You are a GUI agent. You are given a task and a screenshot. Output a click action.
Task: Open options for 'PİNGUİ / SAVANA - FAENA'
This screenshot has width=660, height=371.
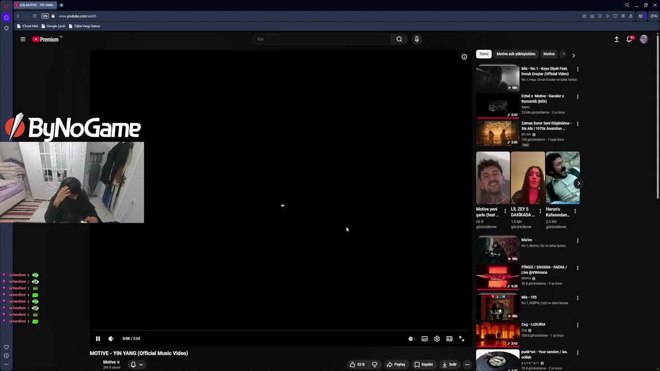pyautogui.click(x=577, y=268)
